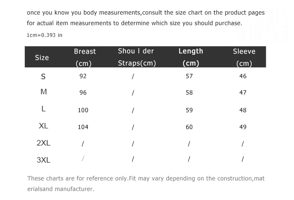
Task: Select sleeve value 49 for size XL
Action: point(243,127)
